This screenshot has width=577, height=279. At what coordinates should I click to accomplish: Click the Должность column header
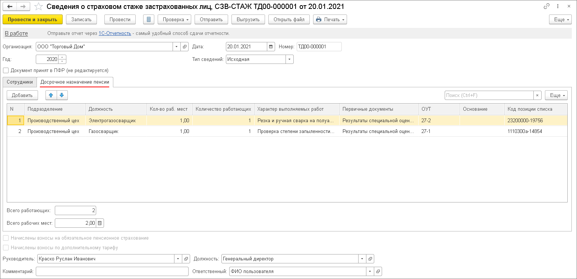(x=116, y=109)
